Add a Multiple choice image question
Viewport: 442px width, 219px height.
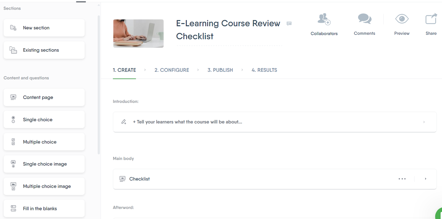[x=44, y=186]
